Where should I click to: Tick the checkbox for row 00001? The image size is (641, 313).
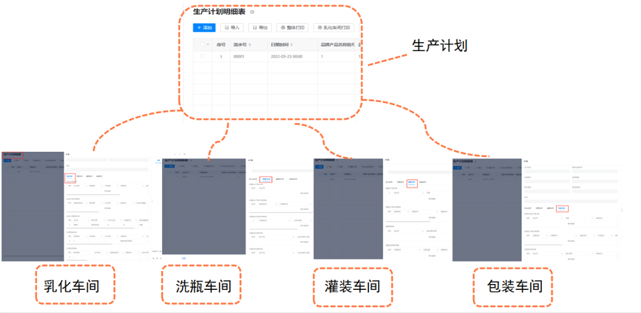[202, 56]
